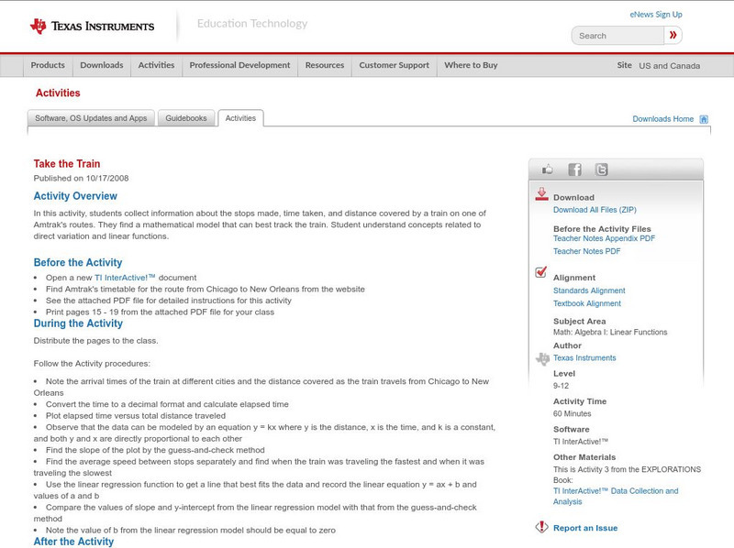
Task: Go to Downloads Home link
Action: (x=662, y=119)
